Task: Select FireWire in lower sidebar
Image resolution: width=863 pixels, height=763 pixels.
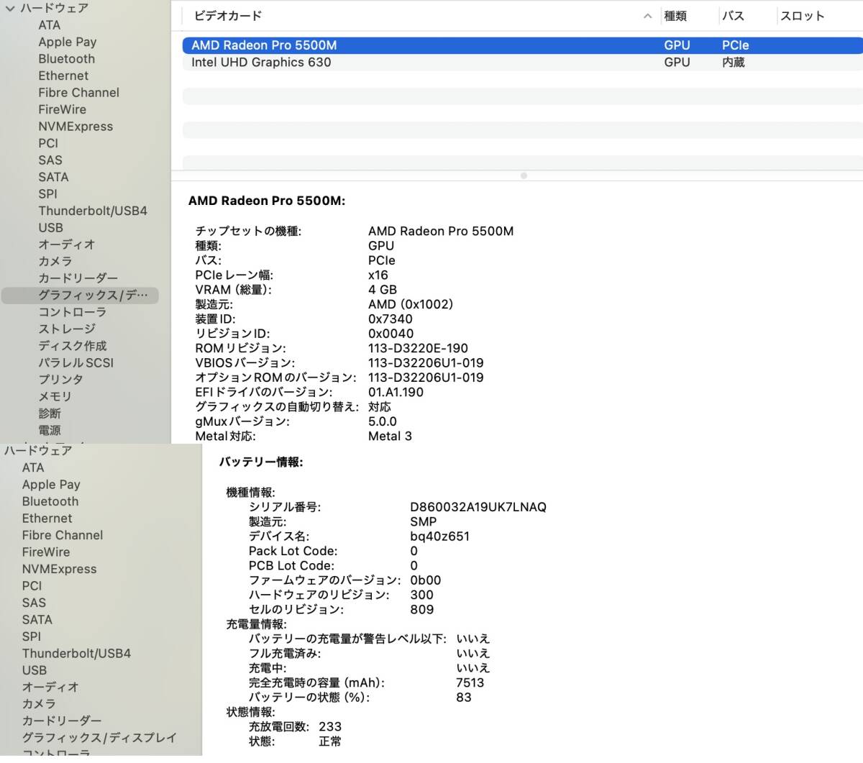Action: coord(46,552)
